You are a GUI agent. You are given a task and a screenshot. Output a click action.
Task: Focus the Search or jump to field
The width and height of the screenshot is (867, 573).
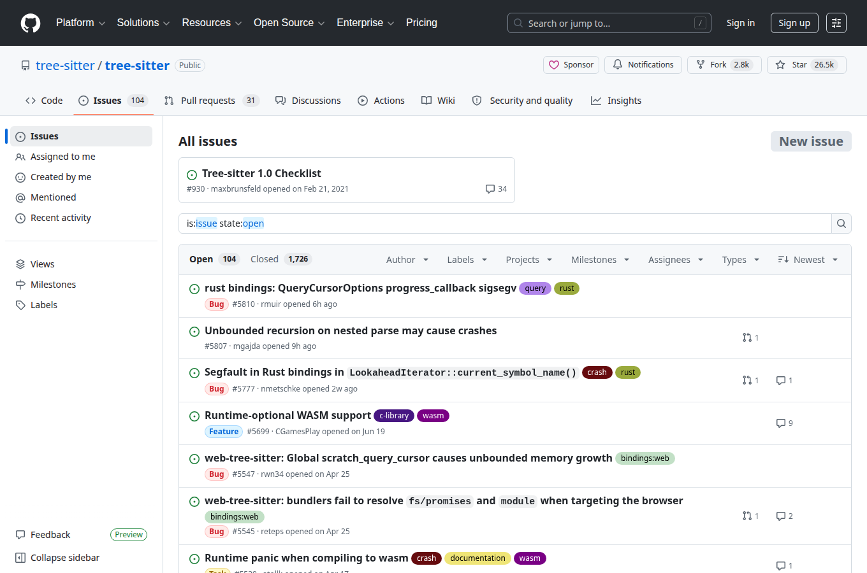tap(609, 23)
